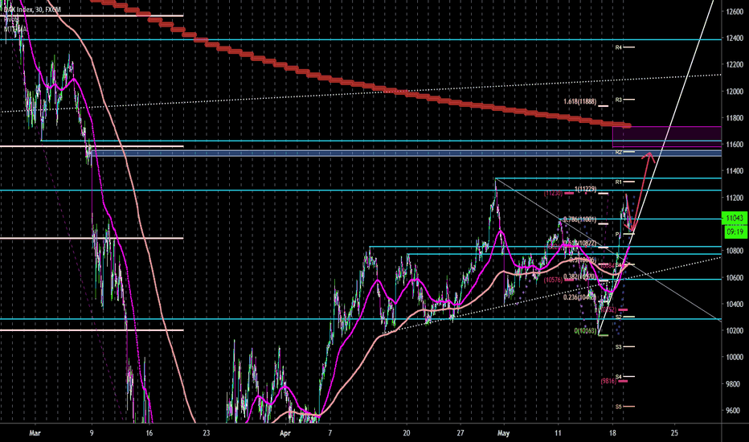The height and width of the screenshot is (442, 749).
Task: Click the R4 pivot level label
Action: tap(619, 47)
